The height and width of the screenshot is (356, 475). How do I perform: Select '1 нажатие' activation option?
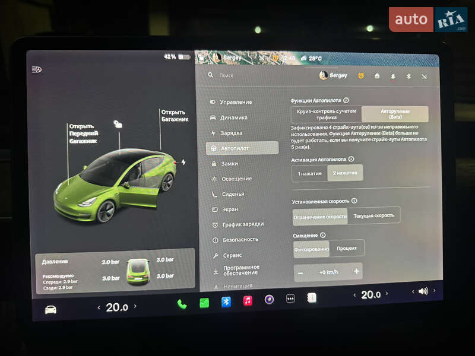click(309, 172)
